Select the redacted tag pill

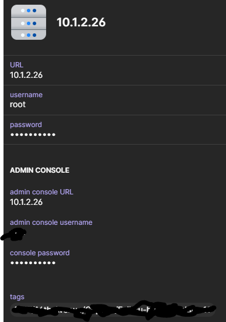coord(113,310)
